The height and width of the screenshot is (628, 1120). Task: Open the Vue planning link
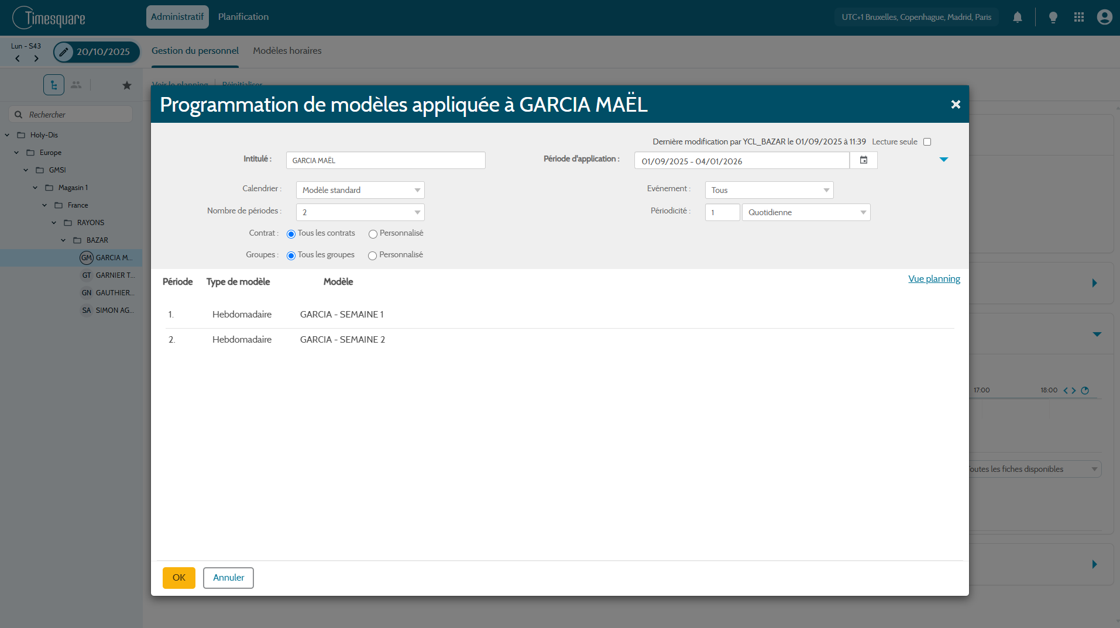click(934, 279)
